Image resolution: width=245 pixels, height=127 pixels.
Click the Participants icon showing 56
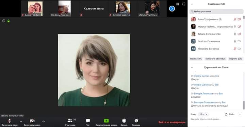point(70,121)
